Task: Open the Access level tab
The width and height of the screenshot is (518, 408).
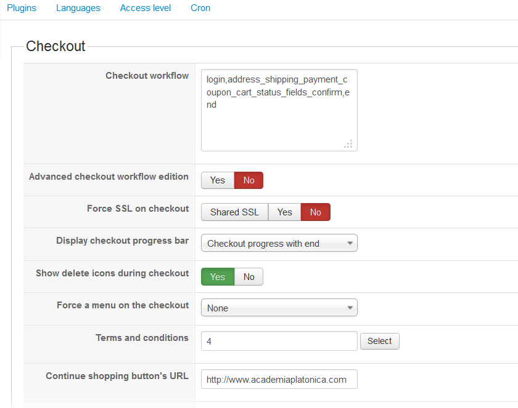Action: tap(146, 8)
